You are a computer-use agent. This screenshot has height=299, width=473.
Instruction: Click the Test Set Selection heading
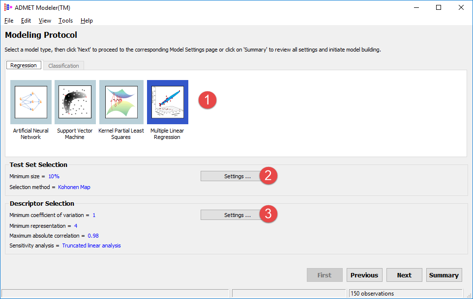38,164
